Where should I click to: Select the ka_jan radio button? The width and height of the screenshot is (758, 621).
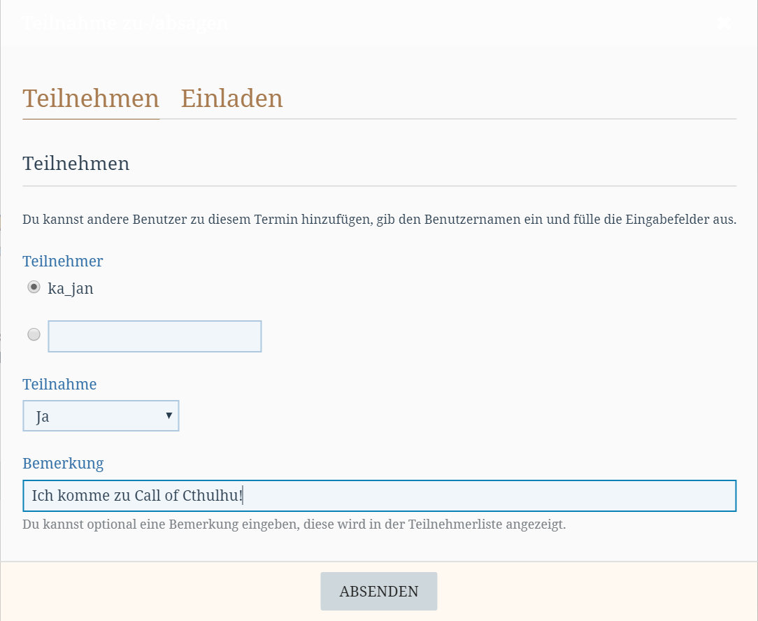click(x=34, y=287)
